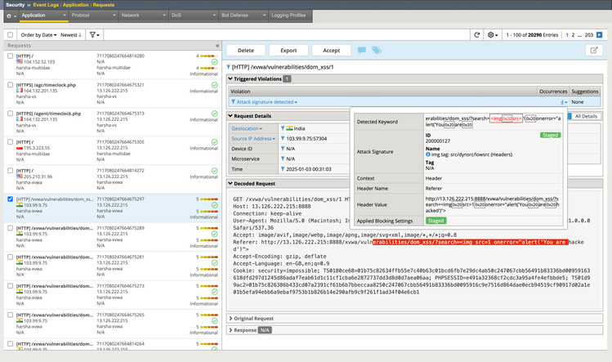Open the gear settings menu near pagination
The height and width of the screenshot is (362, 612).
(x=492, y=35)
